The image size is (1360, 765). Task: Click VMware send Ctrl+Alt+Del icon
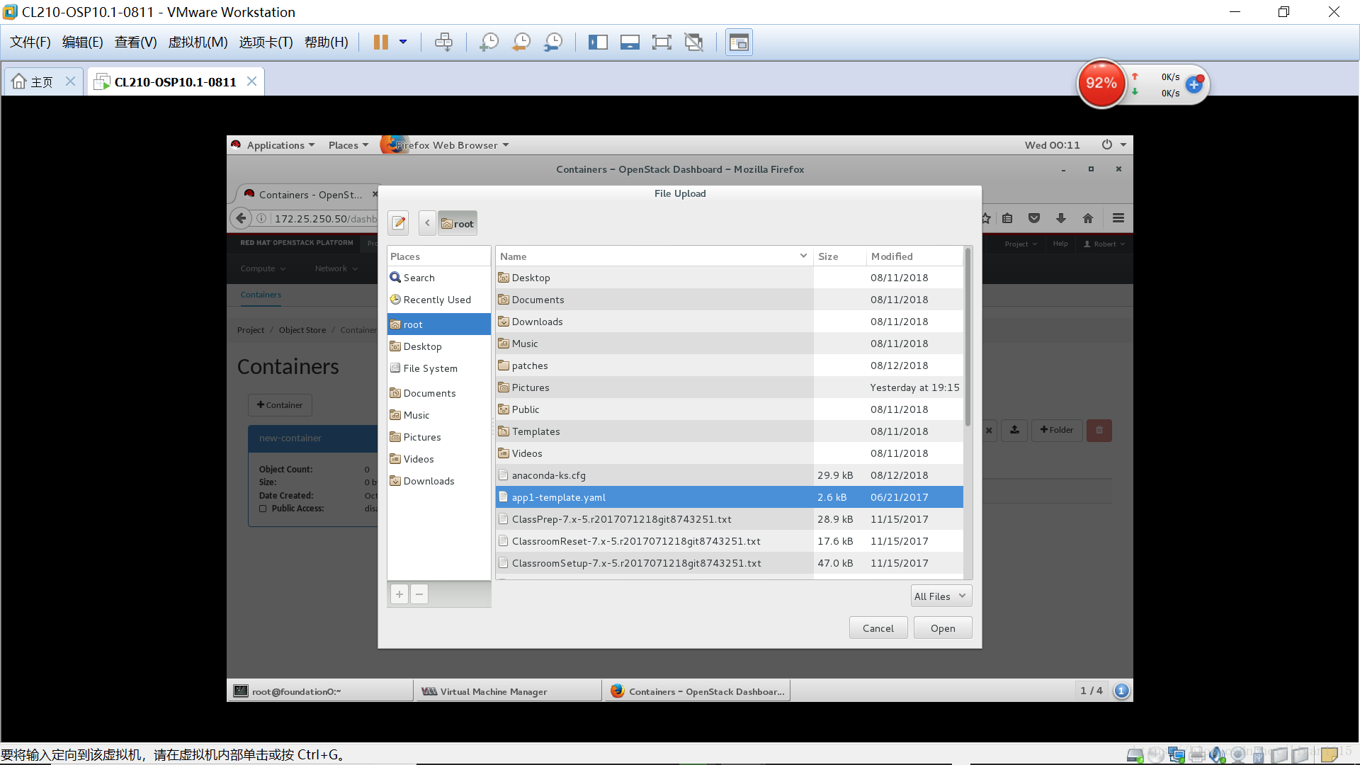click(444, 42)
